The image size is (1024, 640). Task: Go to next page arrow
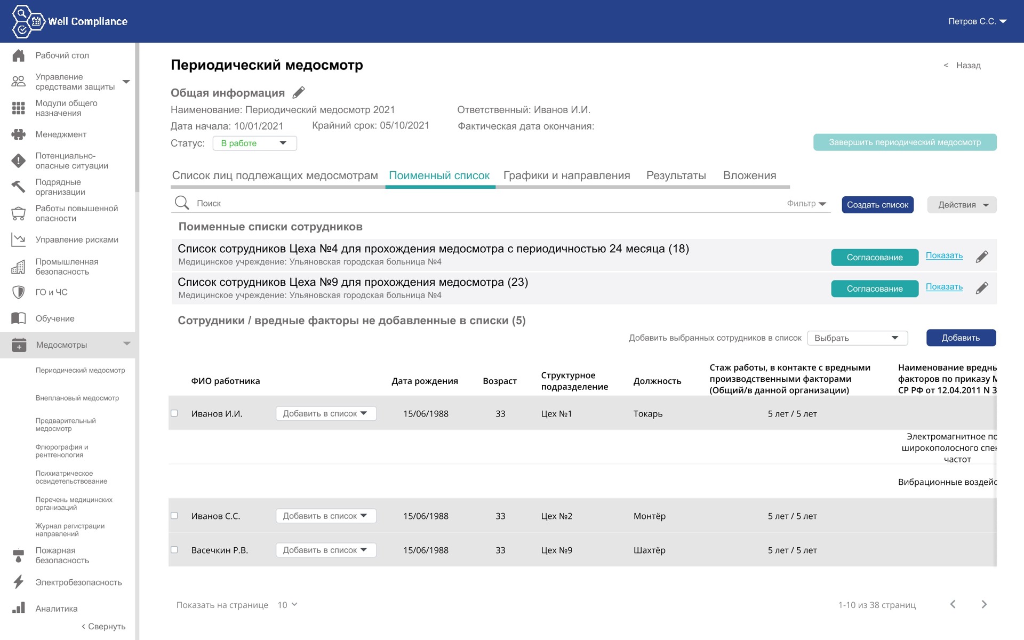[984, 604]
